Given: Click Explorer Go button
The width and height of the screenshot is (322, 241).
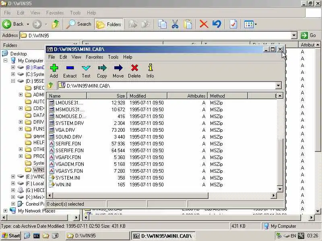Looking at the screenshot, I should pyautogui.click(x=308, y=35).
